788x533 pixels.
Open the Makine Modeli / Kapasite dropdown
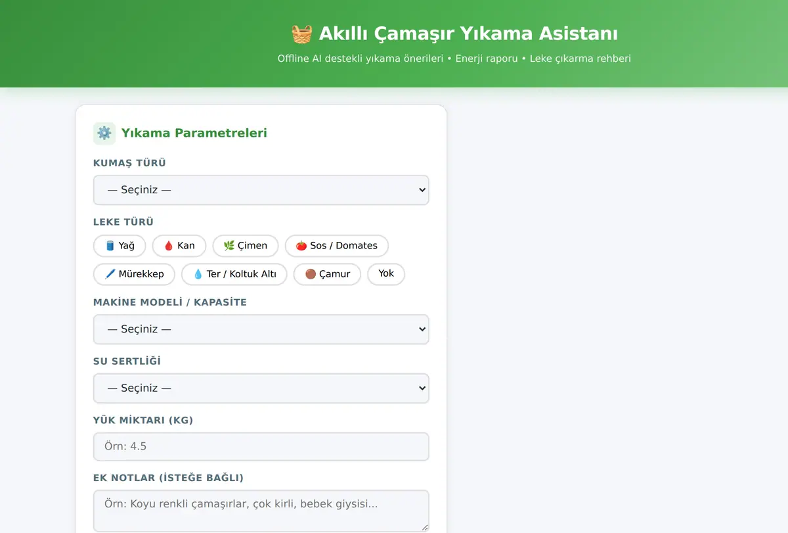pyautogui.click(x=261, y=329)
